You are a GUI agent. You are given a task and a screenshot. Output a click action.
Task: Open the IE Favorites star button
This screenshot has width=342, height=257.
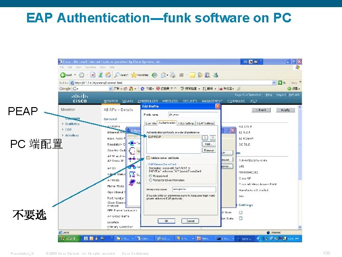pyautogui.click(x=140, y=75)
